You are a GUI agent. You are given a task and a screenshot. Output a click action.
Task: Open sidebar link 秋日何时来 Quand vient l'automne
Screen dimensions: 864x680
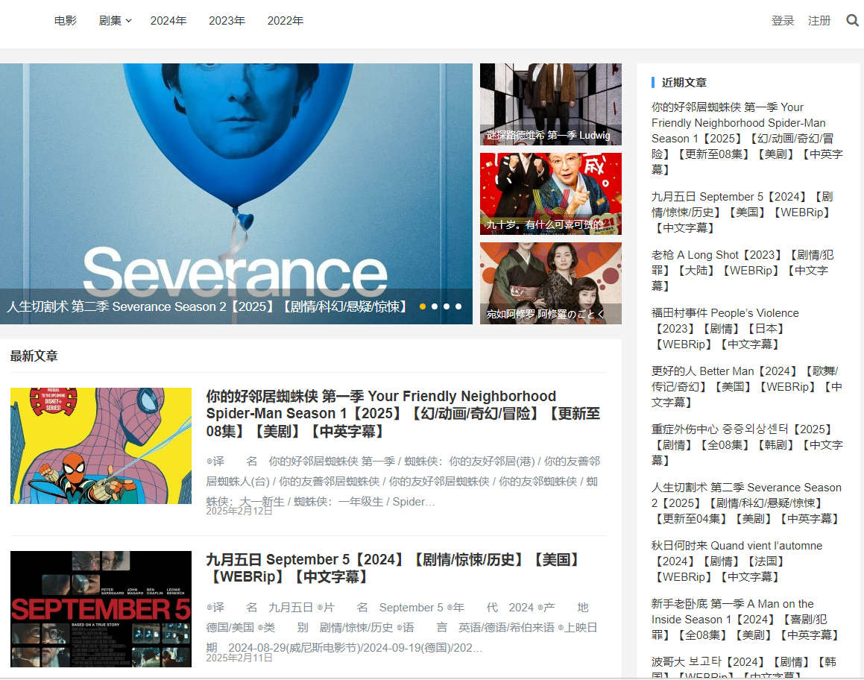737,561
